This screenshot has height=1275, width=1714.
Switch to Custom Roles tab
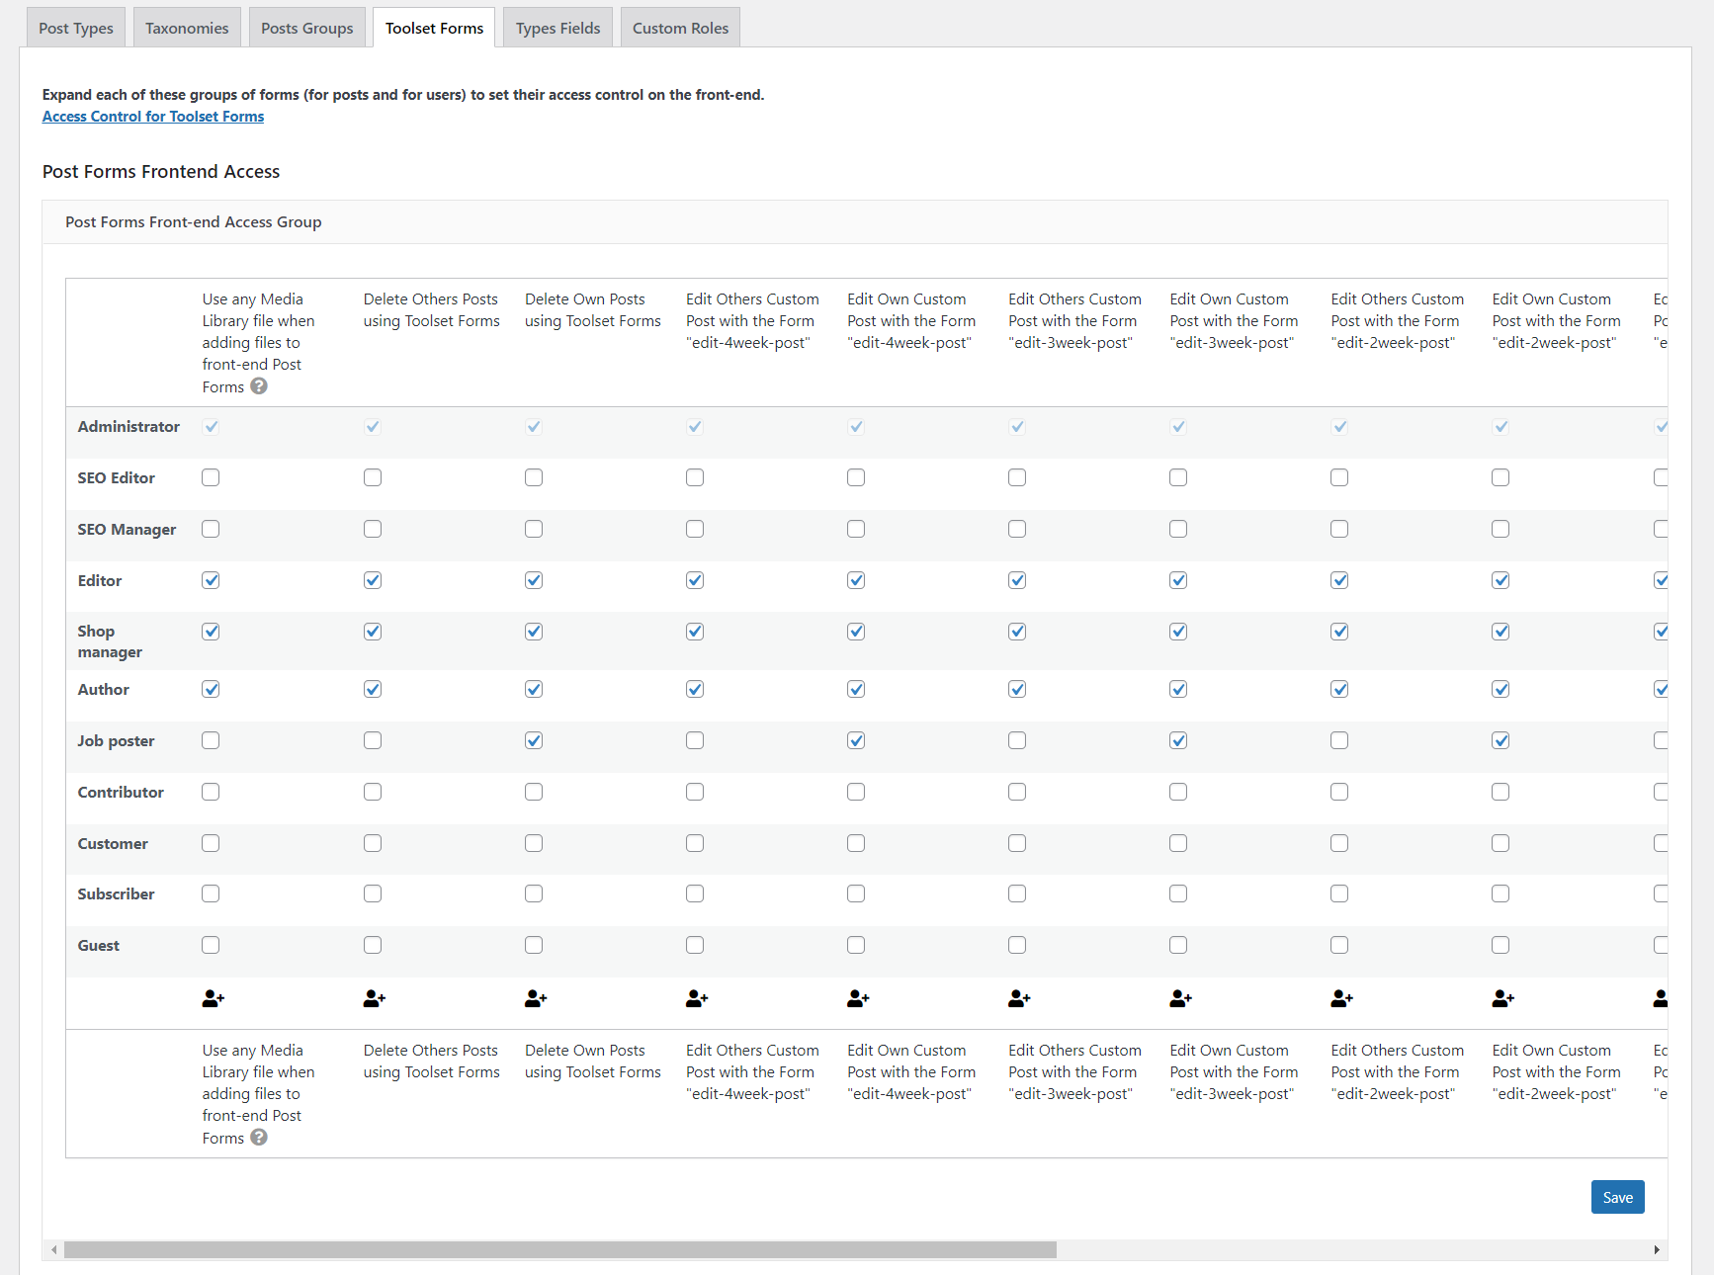[681, 28]
